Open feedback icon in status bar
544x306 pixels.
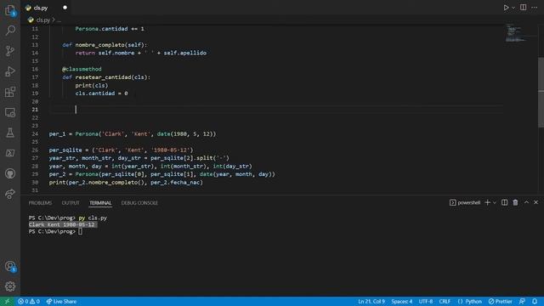point(522,302)
